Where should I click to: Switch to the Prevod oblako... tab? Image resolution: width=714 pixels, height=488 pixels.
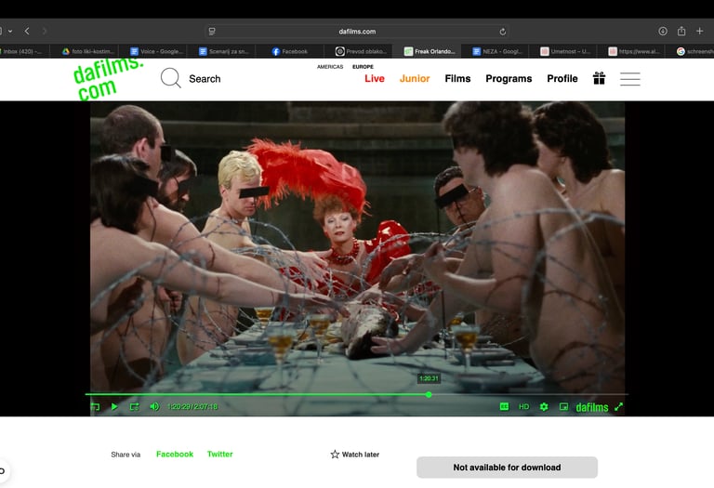361,51
